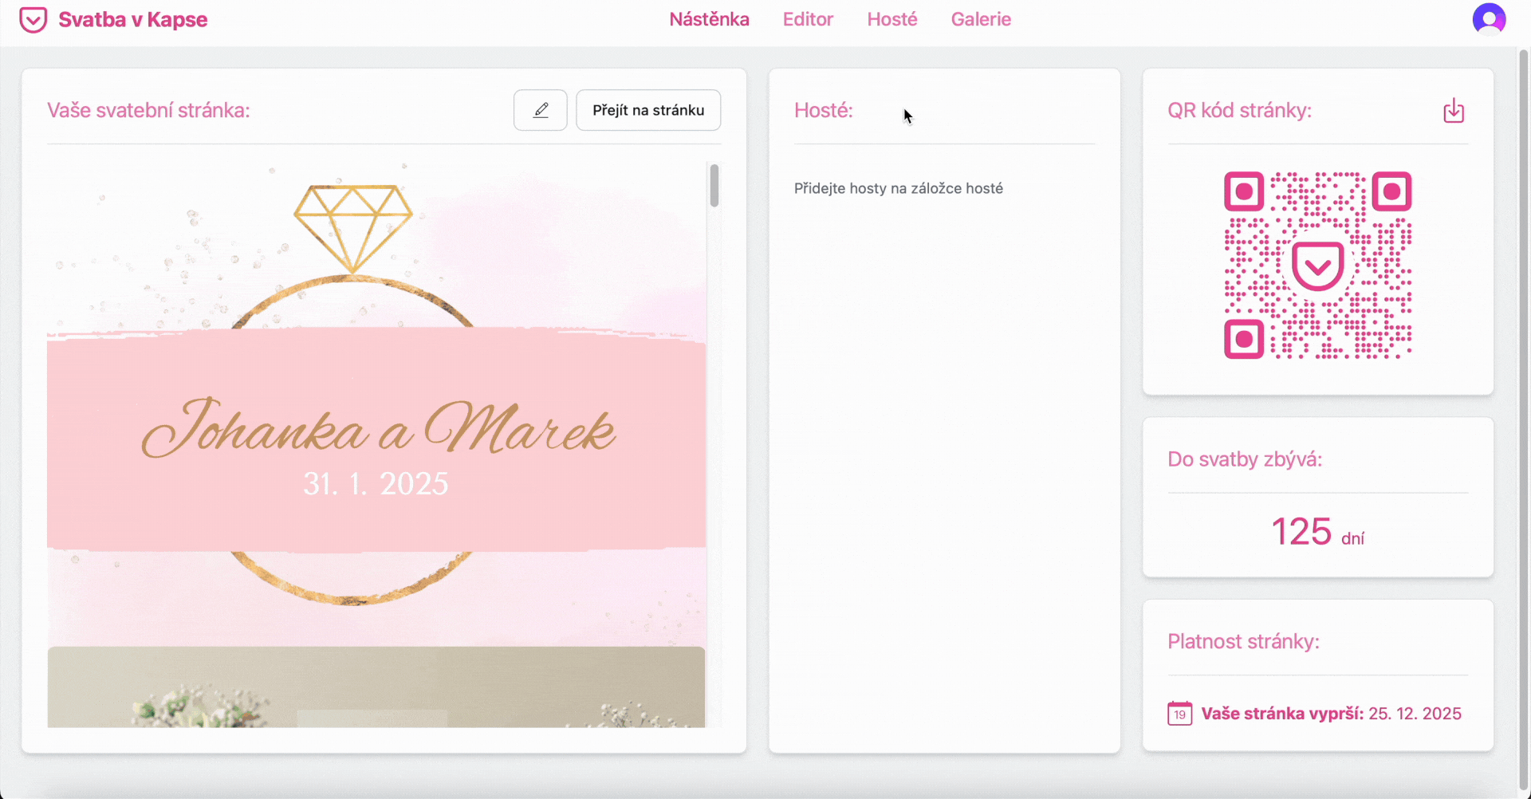The height and width of the screenshot is (799, 1531).
Task: Click the heart logo inside QR code
Action: pyautogui.click(x=1317, y=266)
